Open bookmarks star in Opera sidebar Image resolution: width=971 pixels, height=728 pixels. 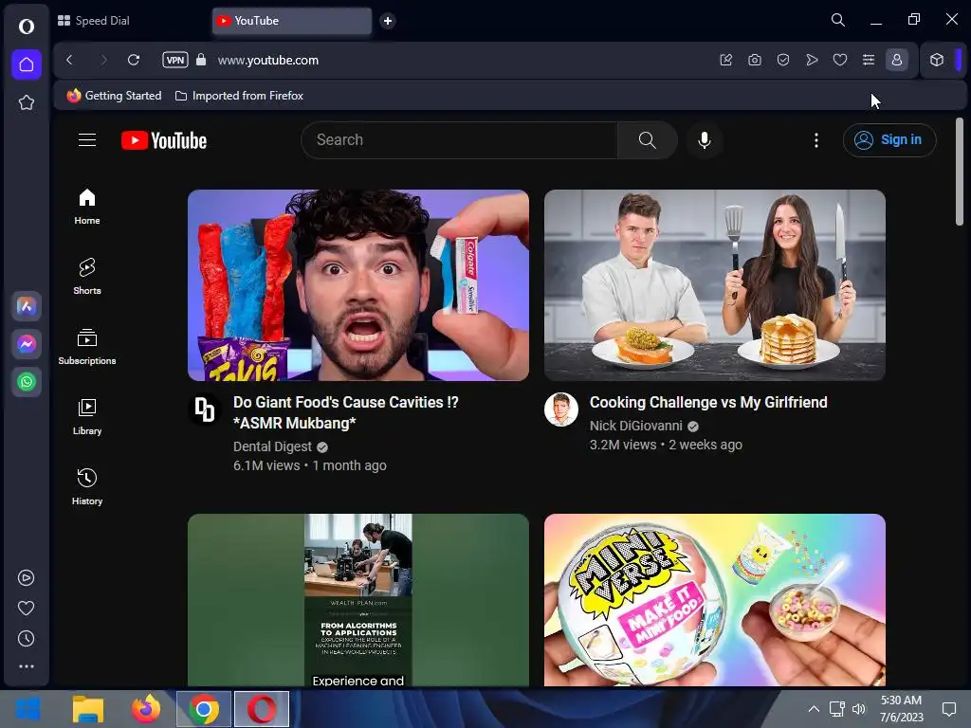[26, 102]
